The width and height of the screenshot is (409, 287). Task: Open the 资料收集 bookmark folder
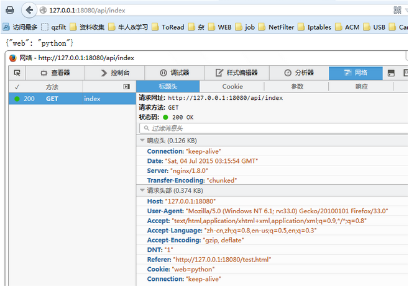coord(87,27)
